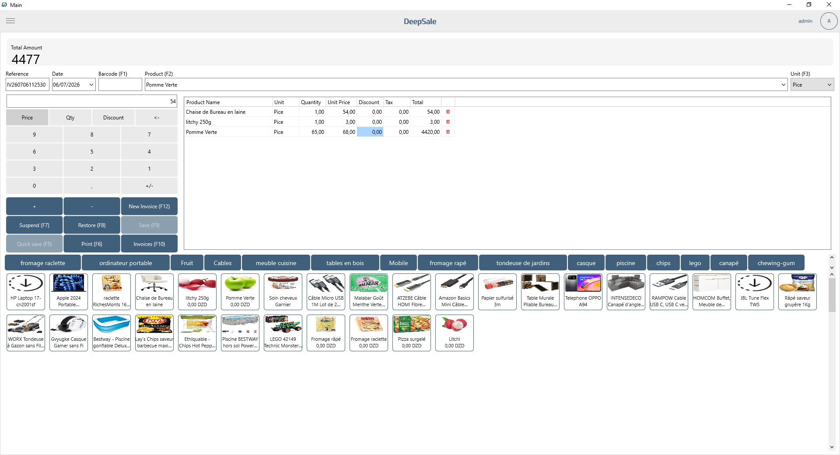Image resolution: width=840 pixels, height=455 pixels.
Task: Filter by meuble cuisine category
Action: (276, 263)
